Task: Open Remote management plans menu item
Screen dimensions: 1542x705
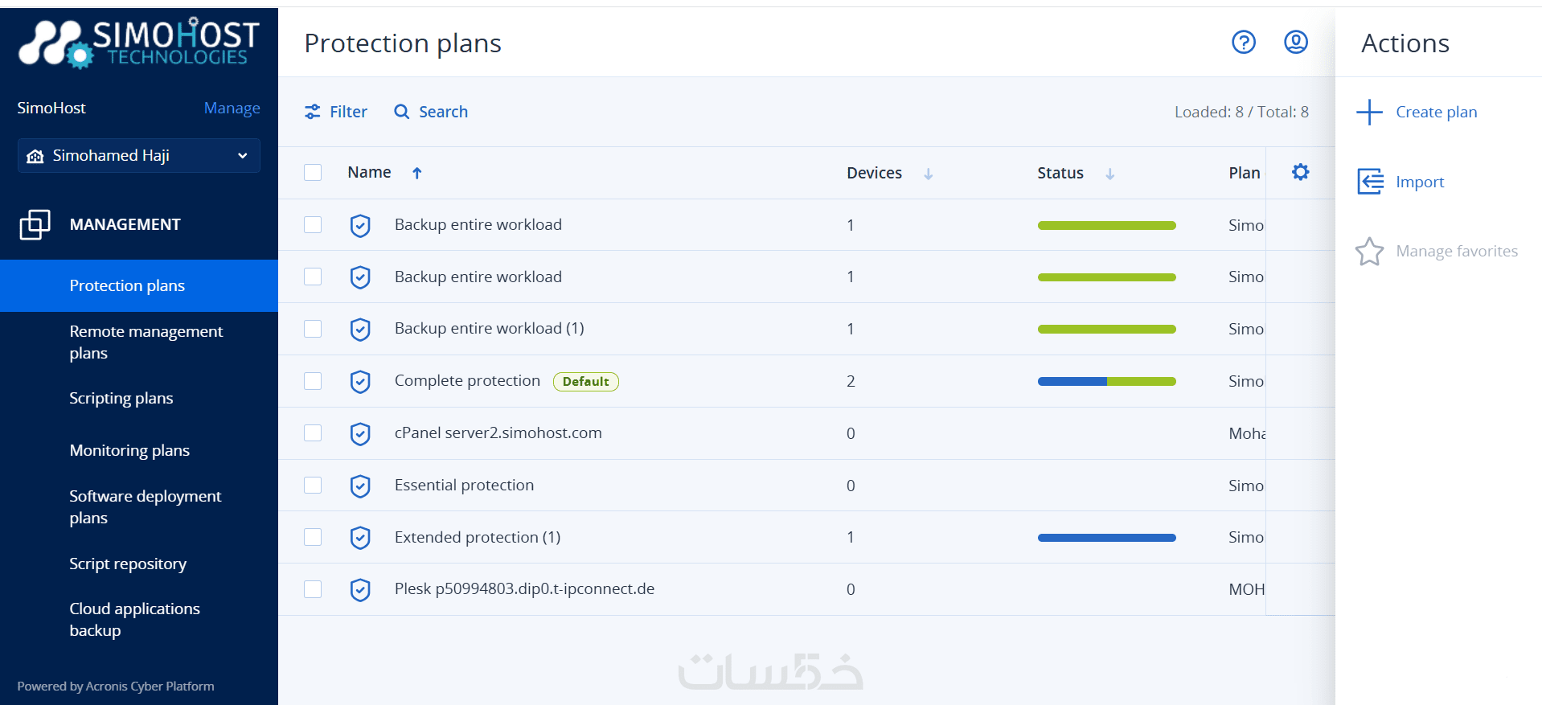Action: (x=146, y=342)
